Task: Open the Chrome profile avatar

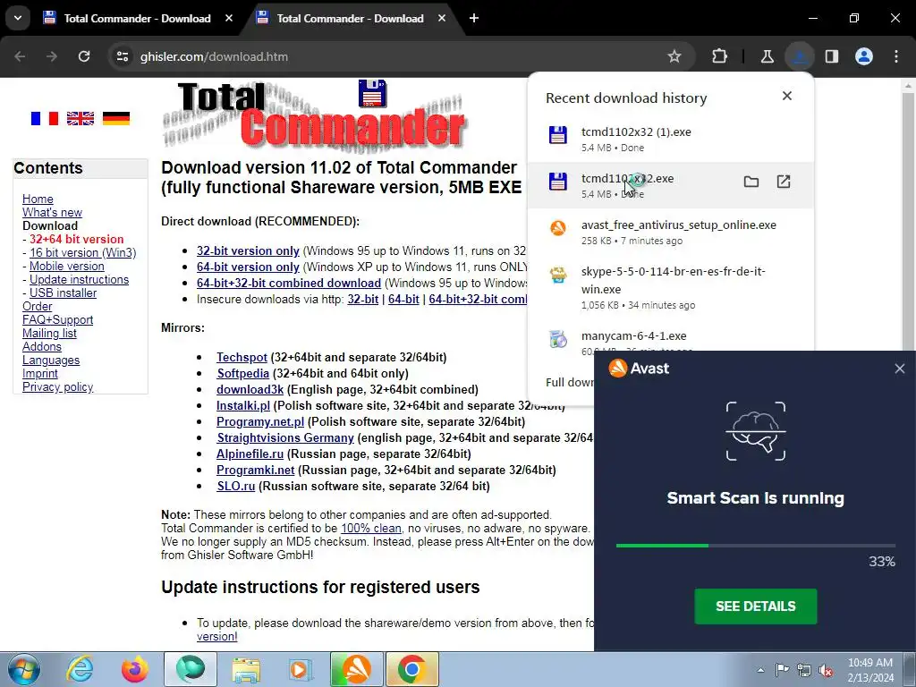Action: pos(863,56)
